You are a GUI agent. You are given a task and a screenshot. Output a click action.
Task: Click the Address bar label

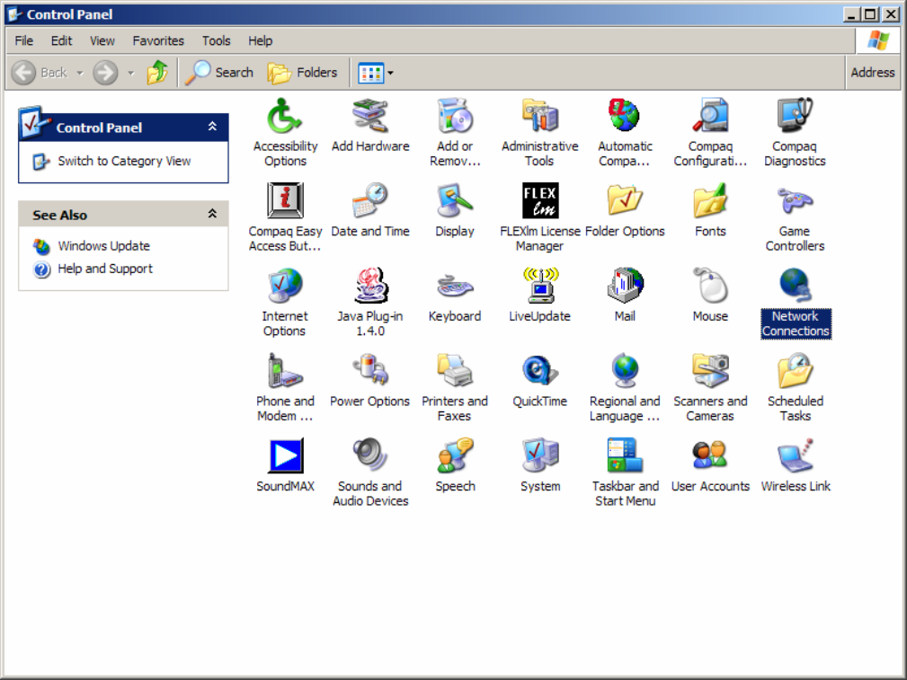[x=872, y=73]
